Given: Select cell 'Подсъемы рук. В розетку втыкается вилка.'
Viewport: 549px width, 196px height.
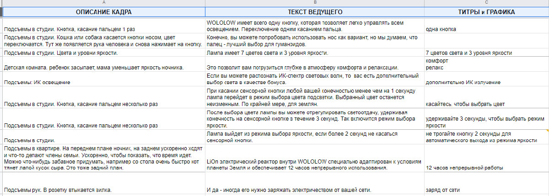Looking at the screenshot, I should (x=104, y=183).
